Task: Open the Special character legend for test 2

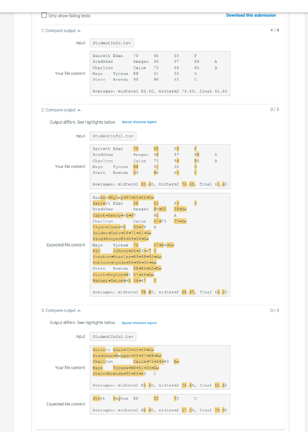Action: click(x=139, y=122)
